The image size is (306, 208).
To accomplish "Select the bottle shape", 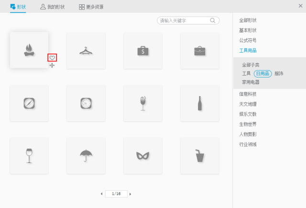I will [200, 103].
